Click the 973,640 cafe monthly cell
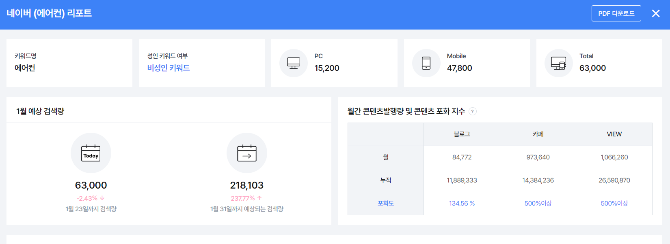670x244 pixels. 538,157
